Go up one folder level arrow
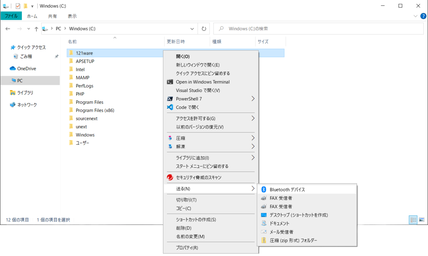The width and height of the screenshot is (428, 256). 36,29
